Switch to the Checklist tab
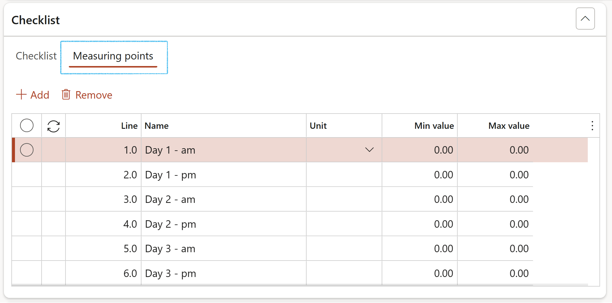 tap(36, 56)
